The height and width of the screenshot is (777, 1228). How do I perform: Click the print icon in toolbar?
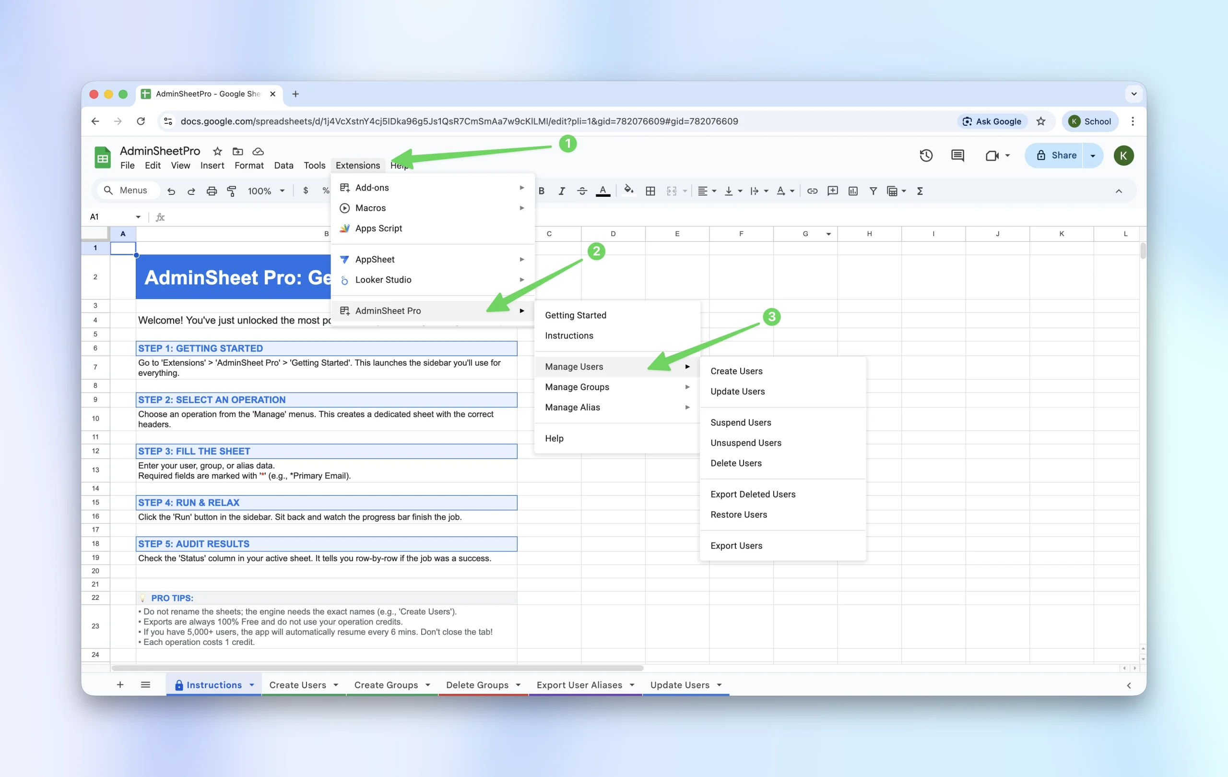[211, 191]
